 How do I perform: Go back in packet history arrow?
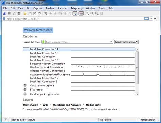tap(51, 13)
